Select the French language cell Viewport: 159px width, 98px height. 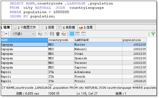click(x=98, y=77)
